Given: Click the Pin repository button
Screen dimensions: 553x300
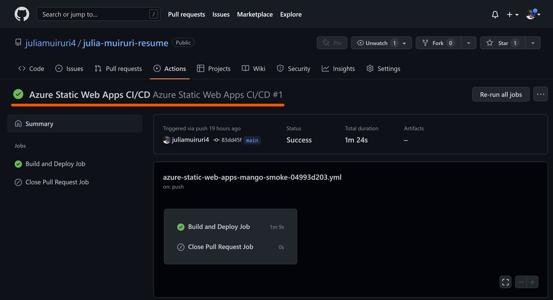Looking at the screenshot, I should click(x=332, y=43).
